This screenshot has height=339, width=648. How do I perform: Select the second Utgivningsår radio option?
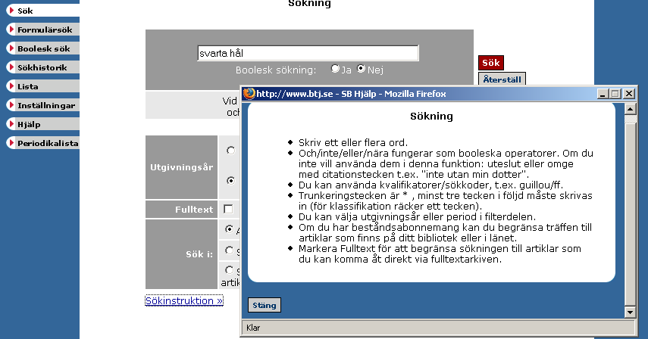[x=231, y=181]
